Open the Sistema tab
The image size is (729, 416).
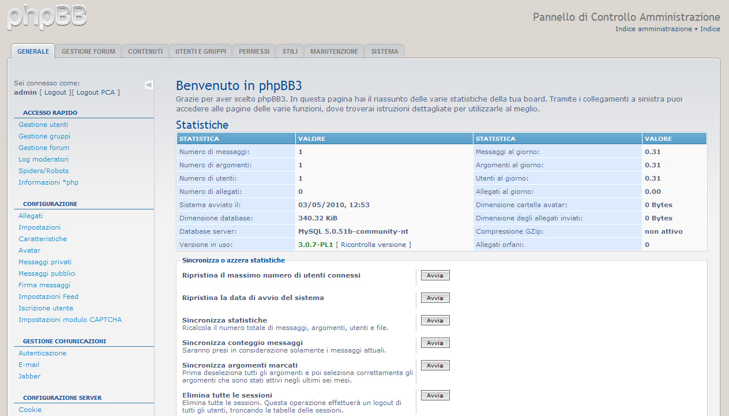(385, 51)
